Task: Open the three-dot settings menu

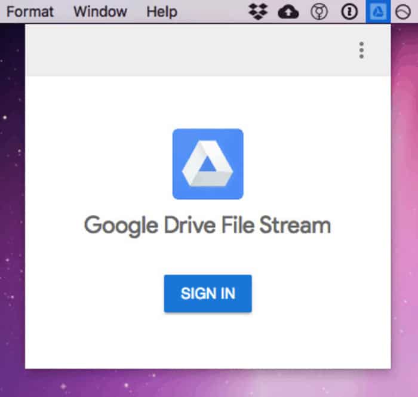Action: [361, 50]
